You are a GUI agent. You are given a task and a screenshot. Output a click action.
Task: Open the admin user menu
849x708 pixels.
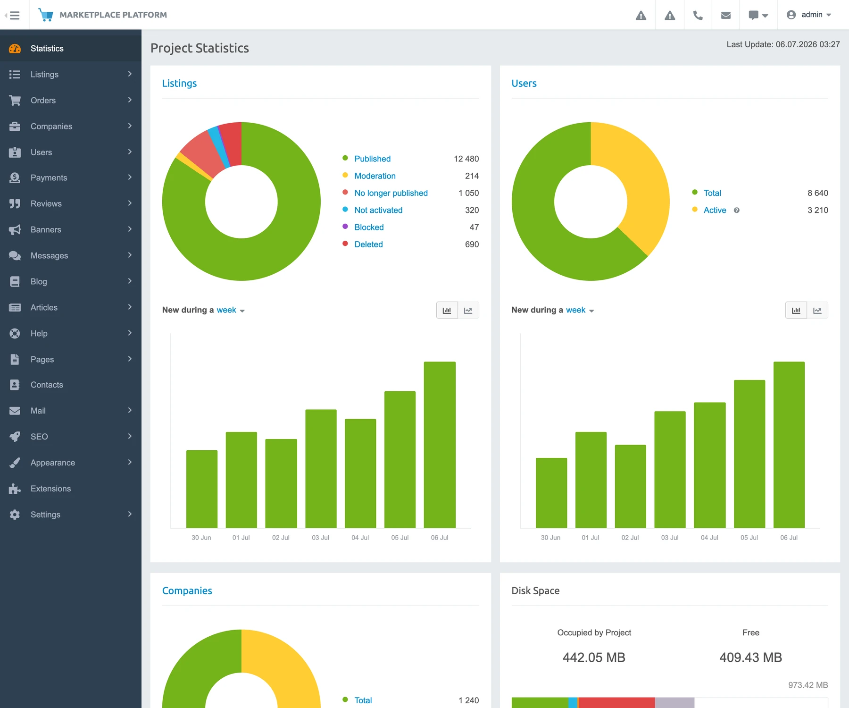809,15
